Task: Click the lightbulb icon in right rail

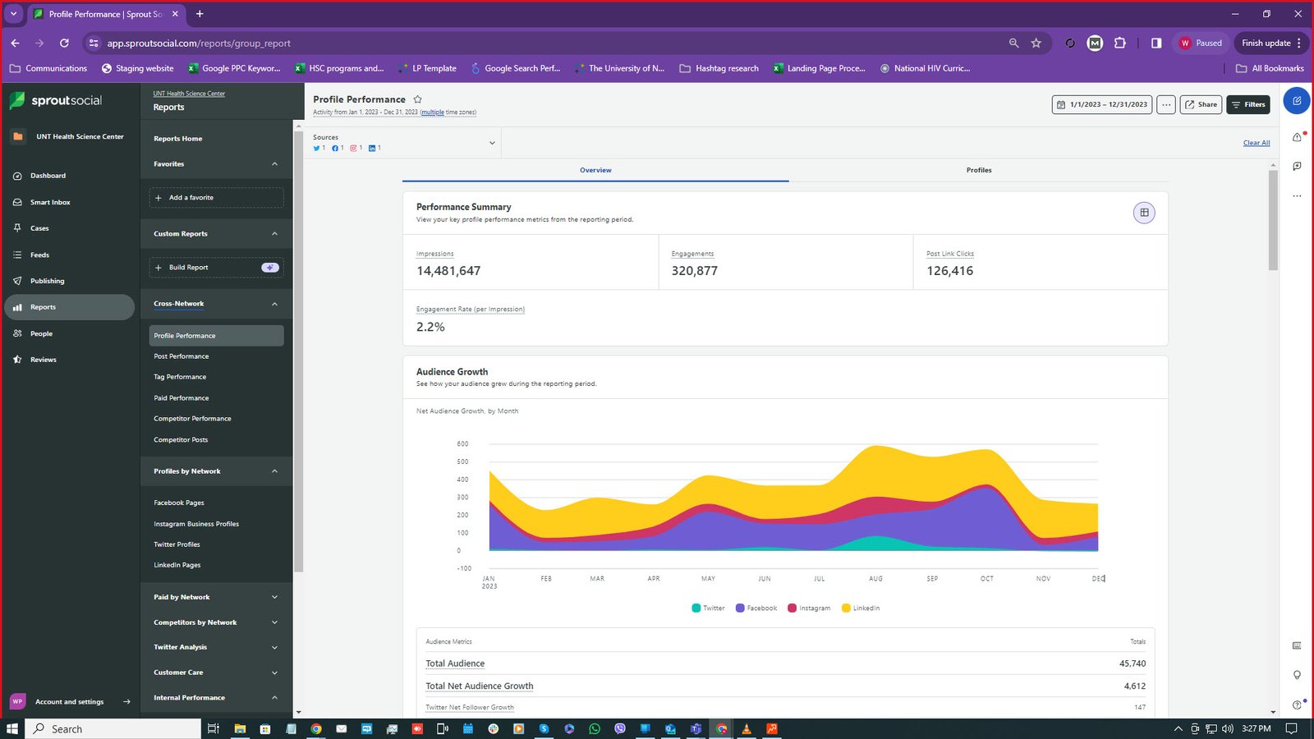Action: tap(1297, 675)
